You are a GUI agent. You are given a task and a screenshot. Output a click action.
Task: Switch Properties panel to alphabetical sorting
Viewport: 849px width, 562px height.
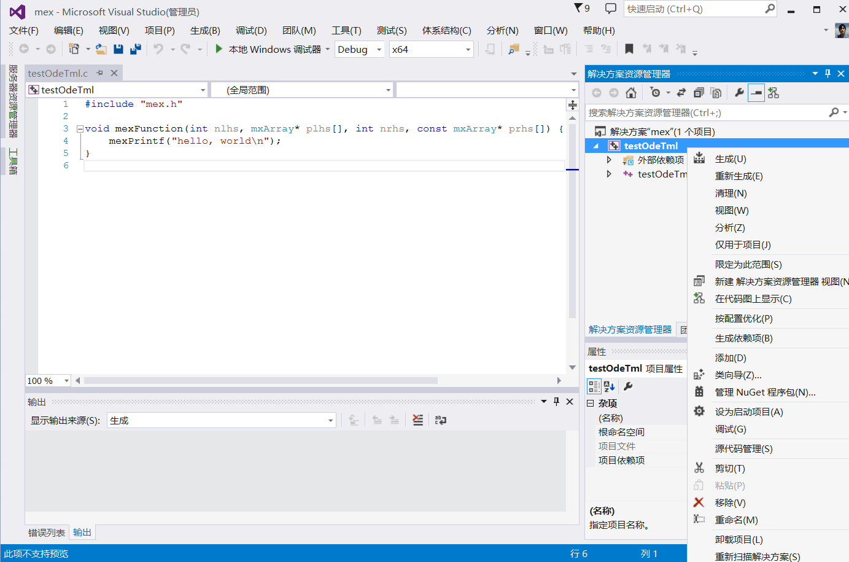608,386
